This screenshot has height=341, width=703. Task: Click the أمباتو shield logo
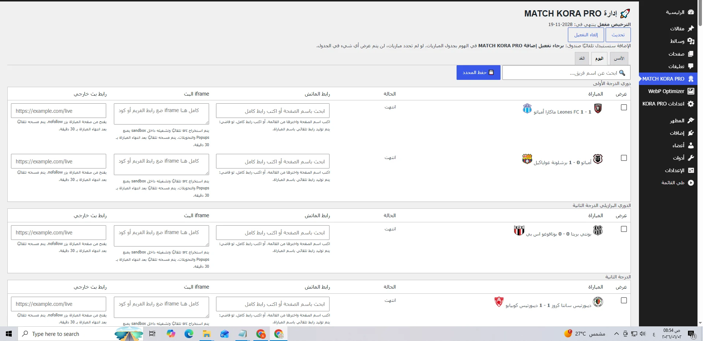598,159
